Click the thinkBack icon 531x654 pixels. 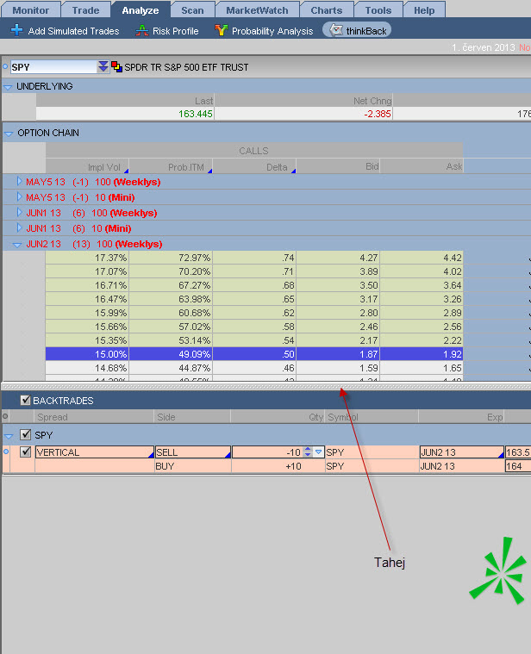coord(336,30)
